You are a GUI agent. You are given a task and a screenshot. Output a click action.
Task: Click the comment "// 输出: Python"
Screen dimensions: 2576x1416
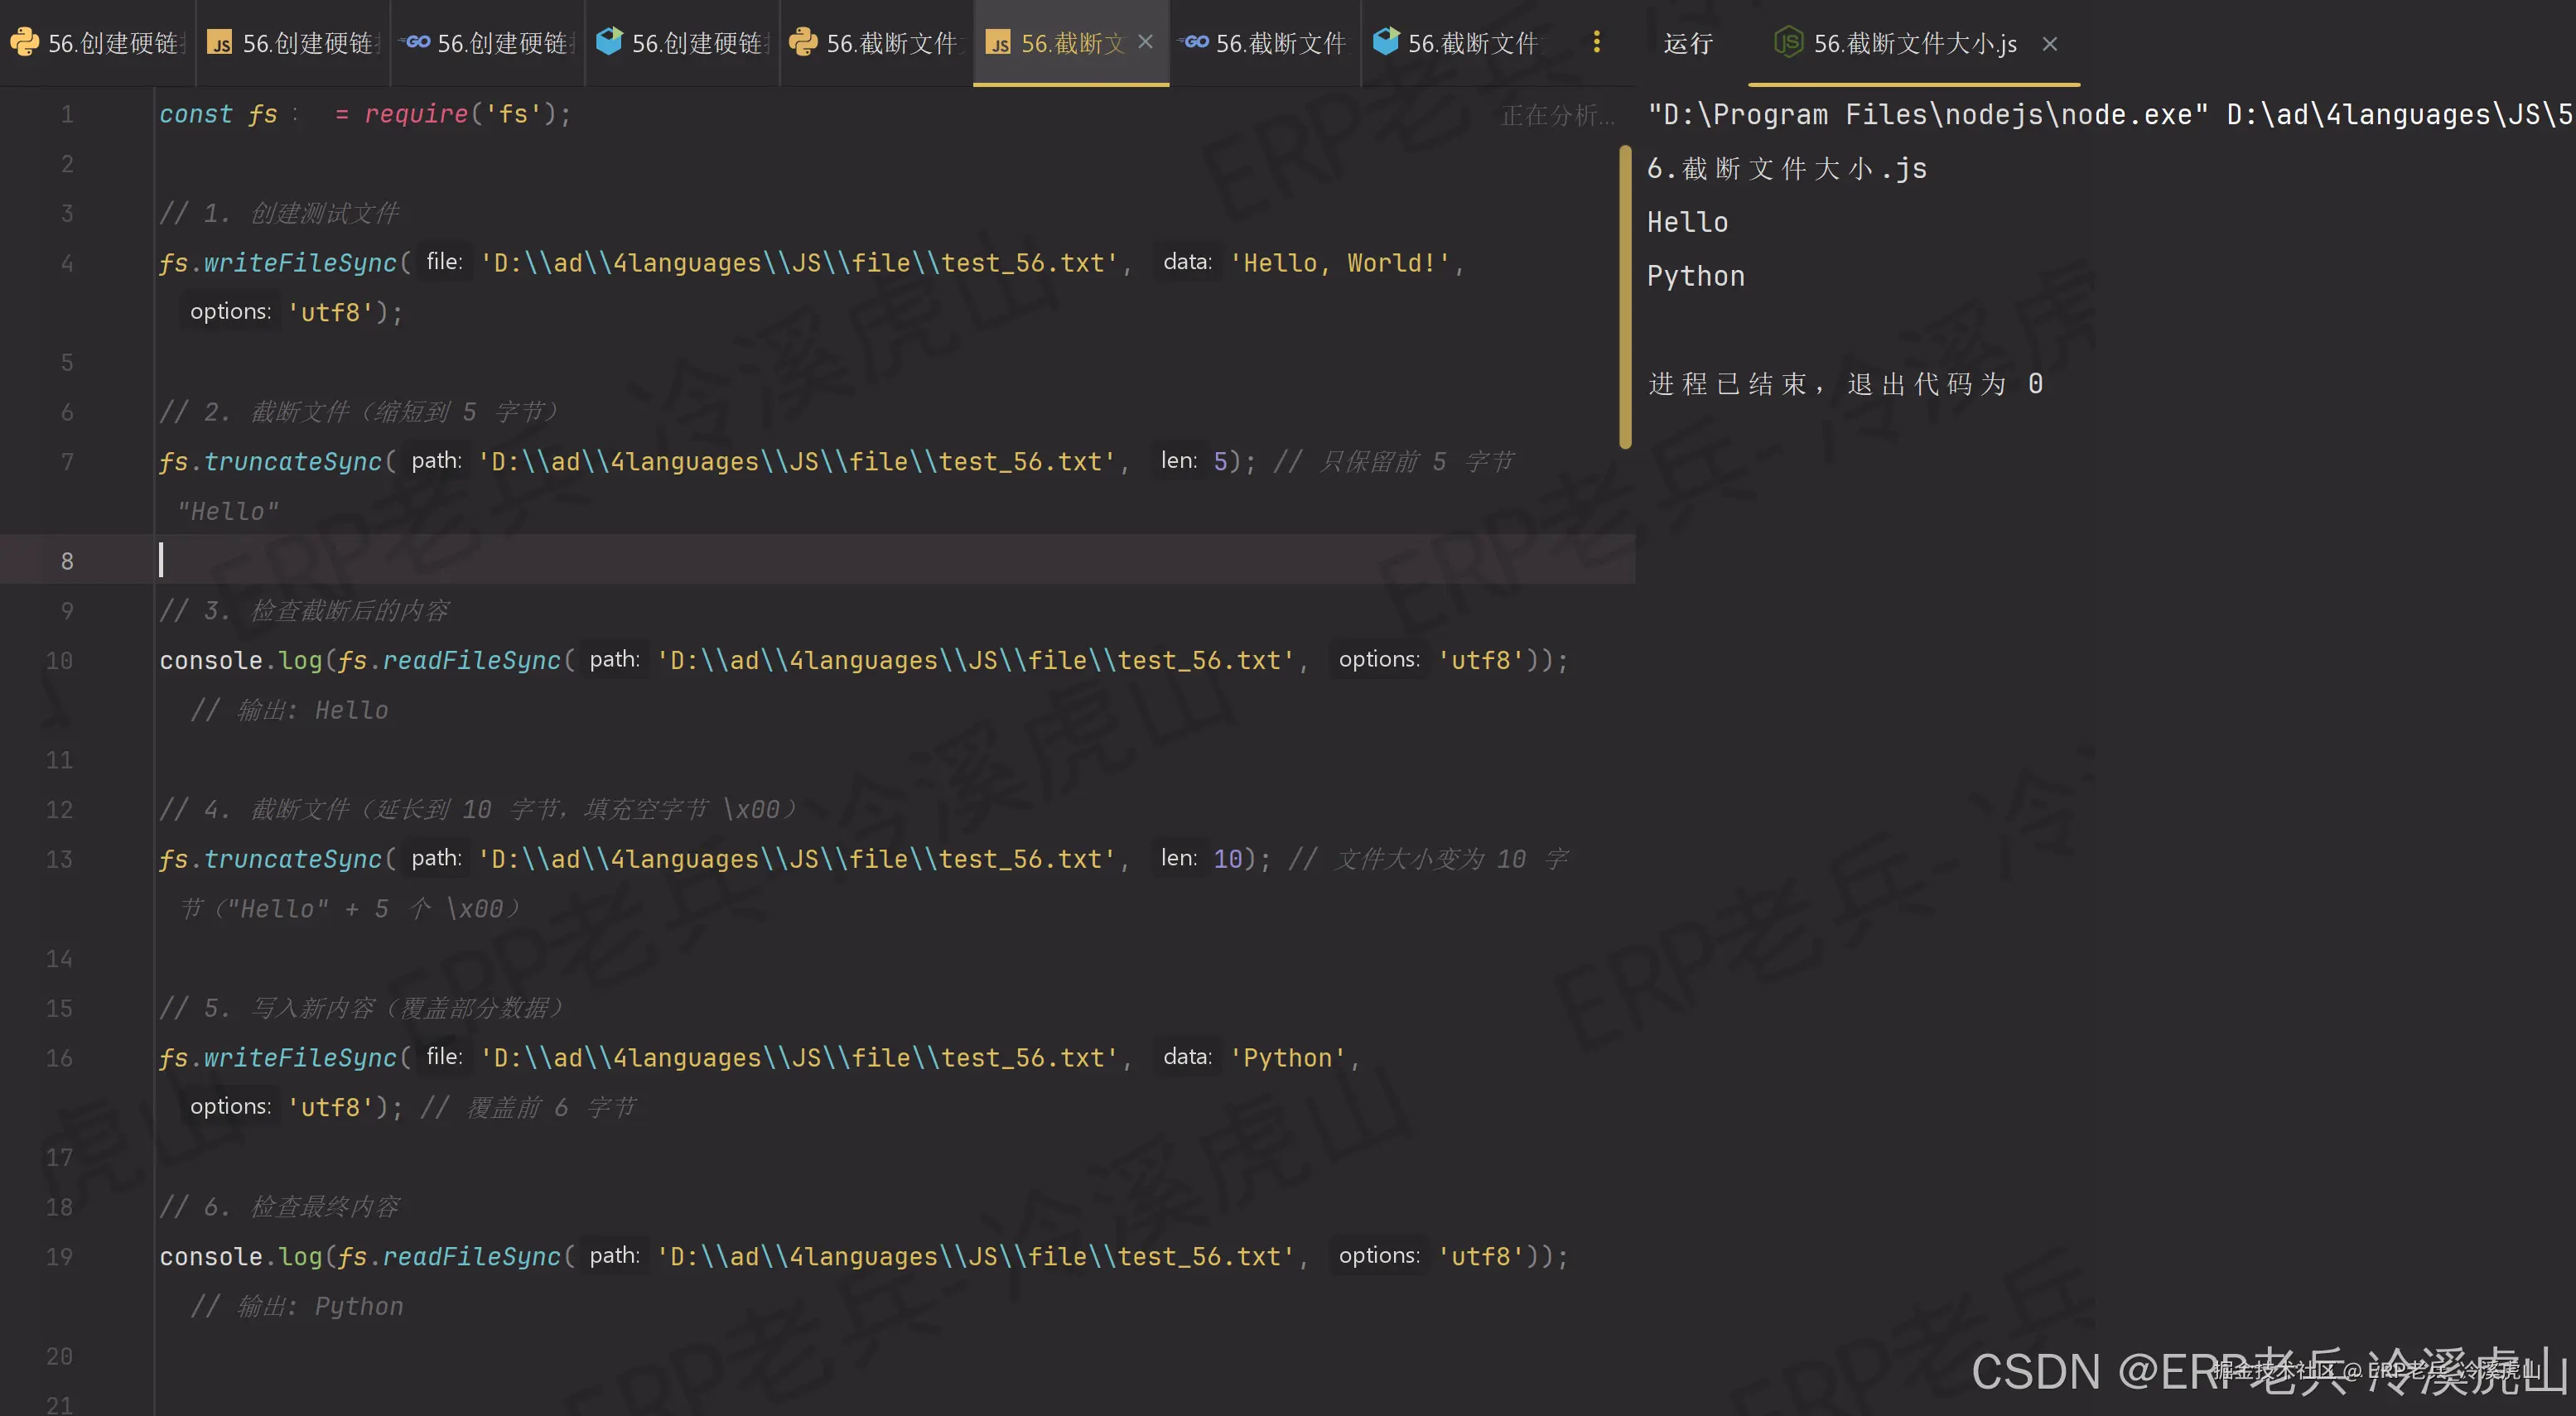click(297, 1306)
